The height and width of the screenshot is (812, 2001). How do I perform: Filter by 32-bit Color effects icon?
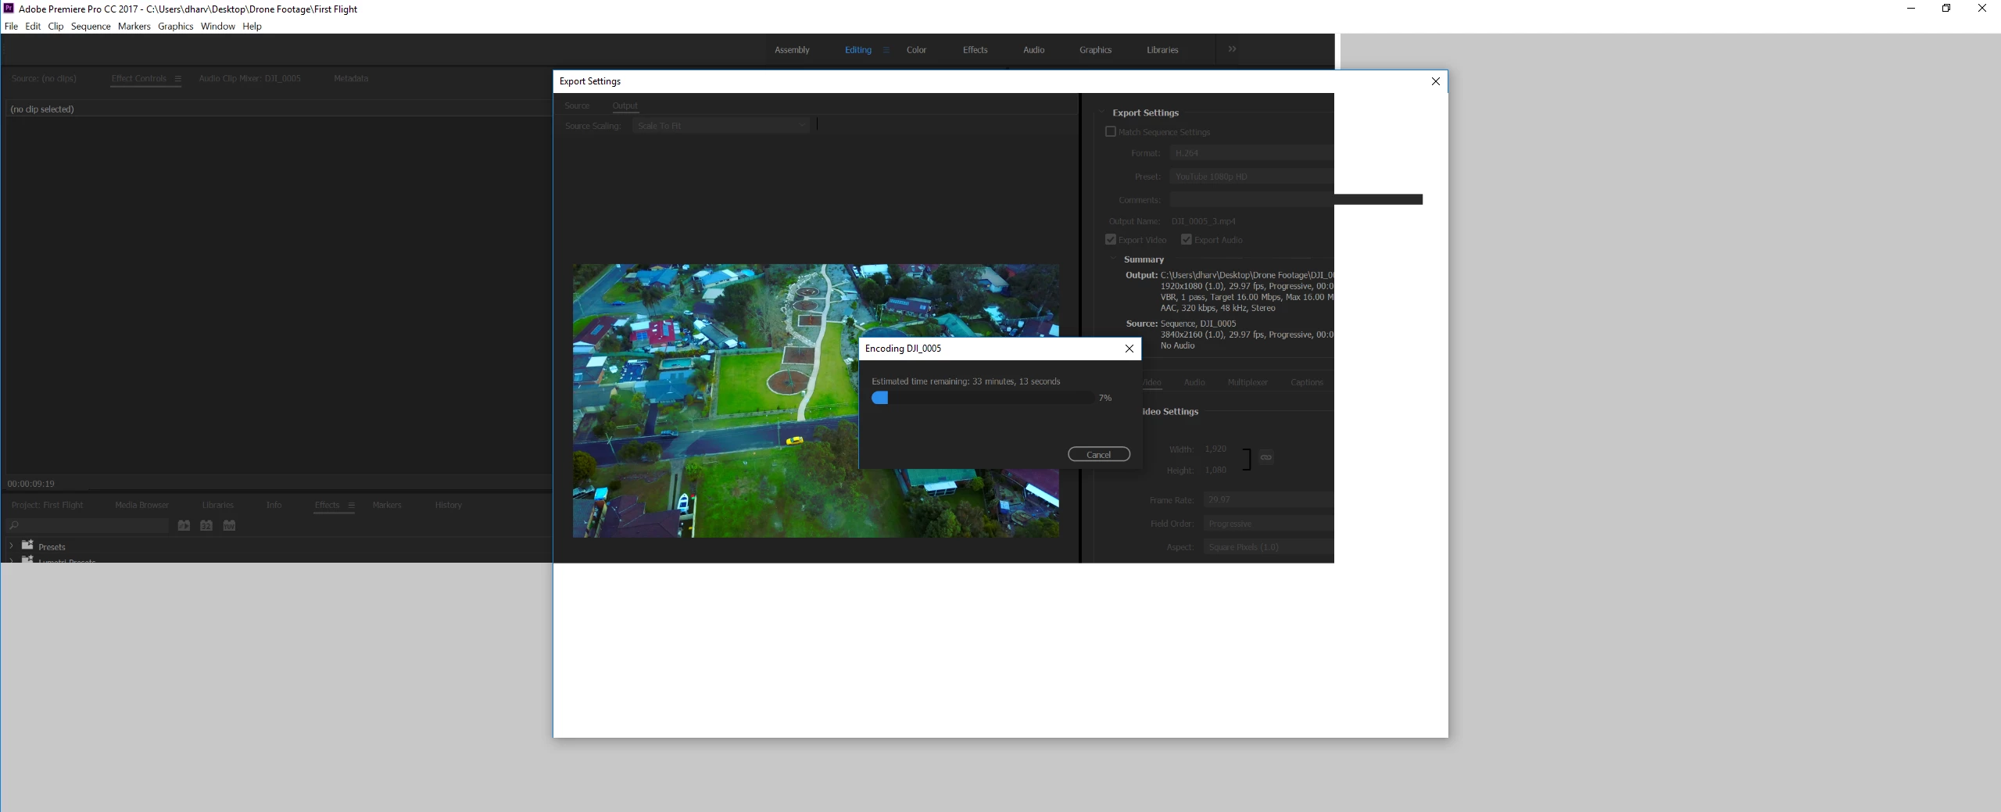pos(206,525)
